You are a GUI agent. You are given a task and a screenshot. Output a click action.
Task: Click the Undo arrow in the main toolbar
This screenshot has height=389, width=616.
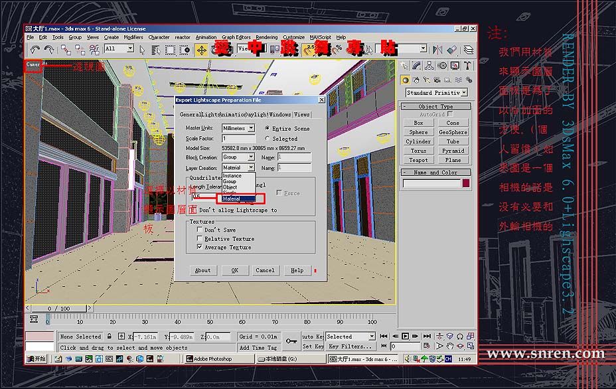tap(35, 50)
